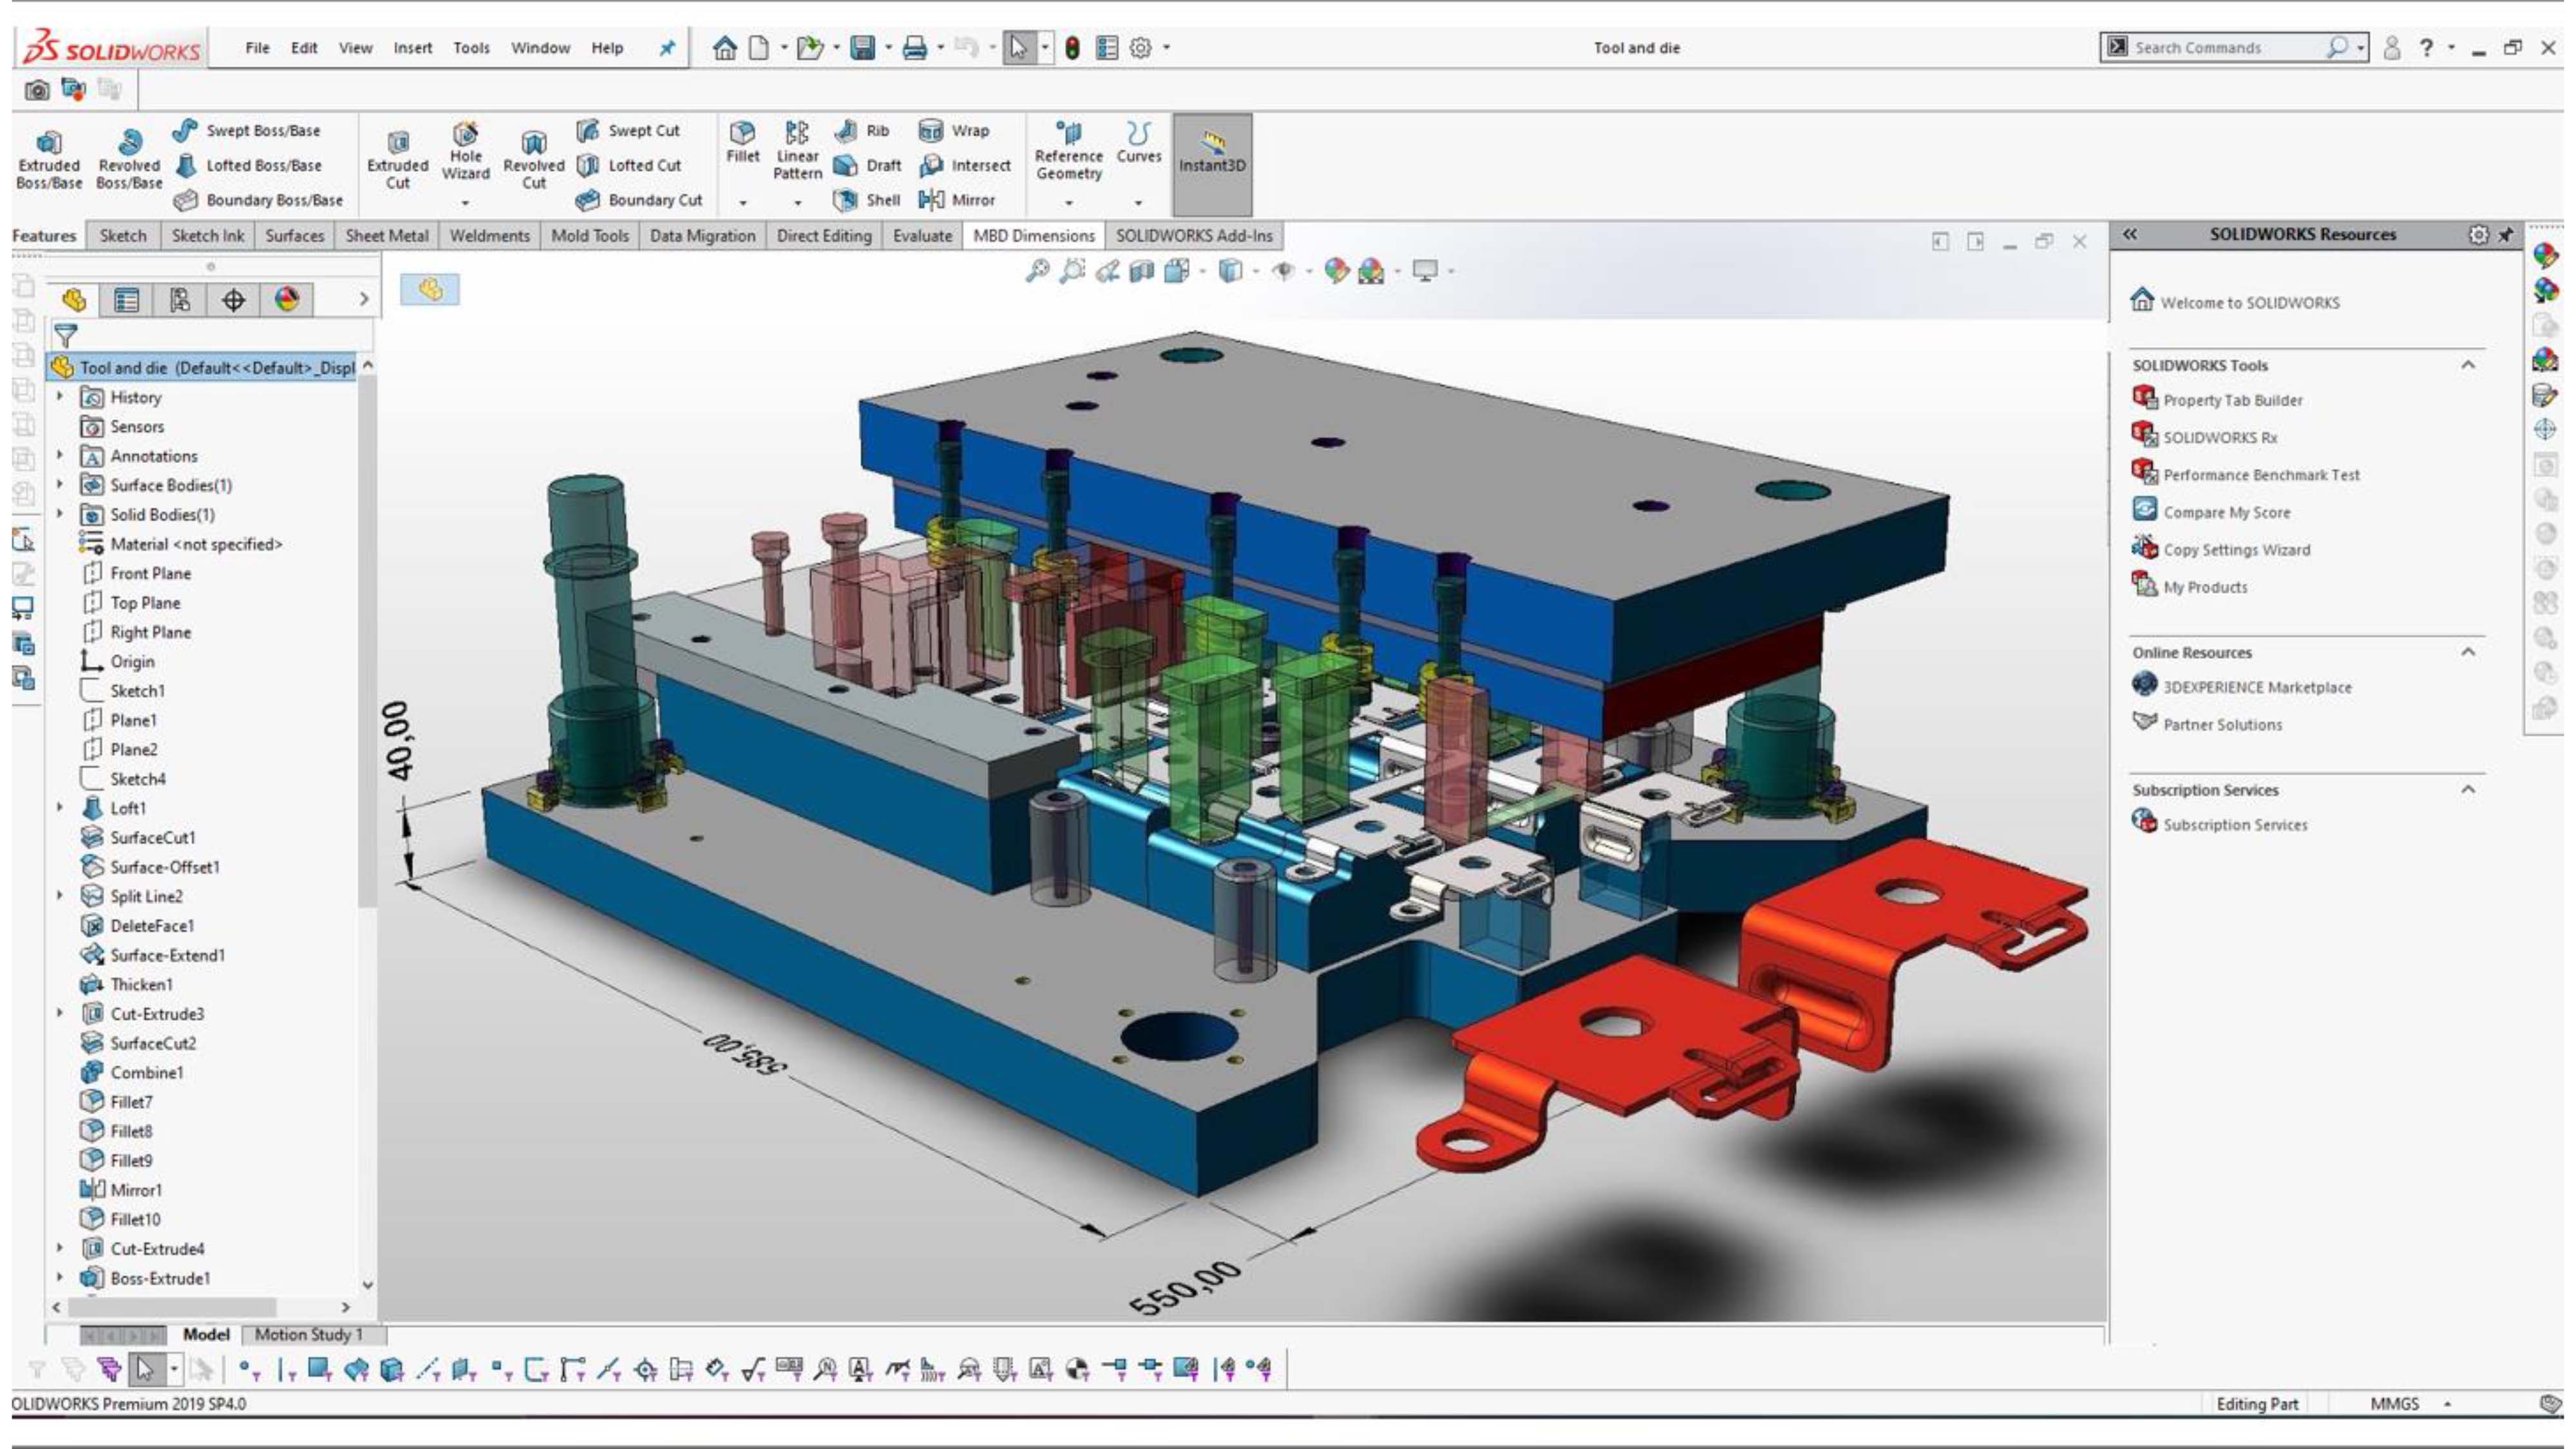Image resolution: width=2576 pixels, height=1449 pixels.
Task: Choose the Swept Boss/Base command
Action: 246,130
